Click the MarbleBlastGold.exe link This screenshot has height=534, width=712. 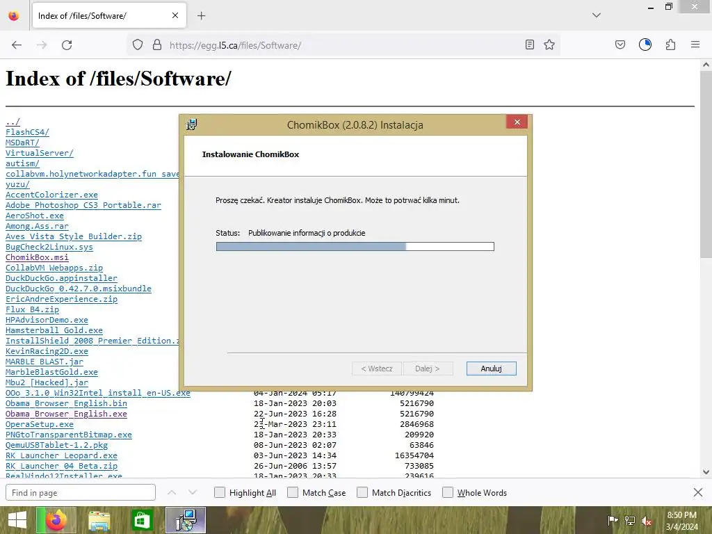51,373
